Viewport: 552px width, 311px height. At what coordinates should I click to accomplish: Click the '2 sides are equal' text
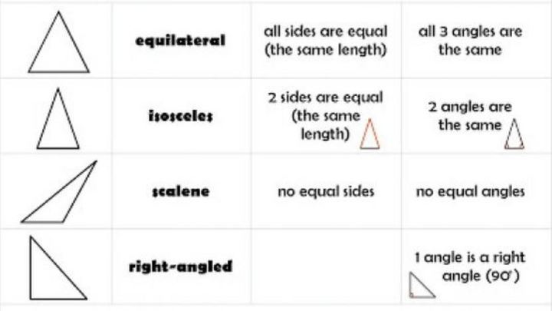click(326, 98)
